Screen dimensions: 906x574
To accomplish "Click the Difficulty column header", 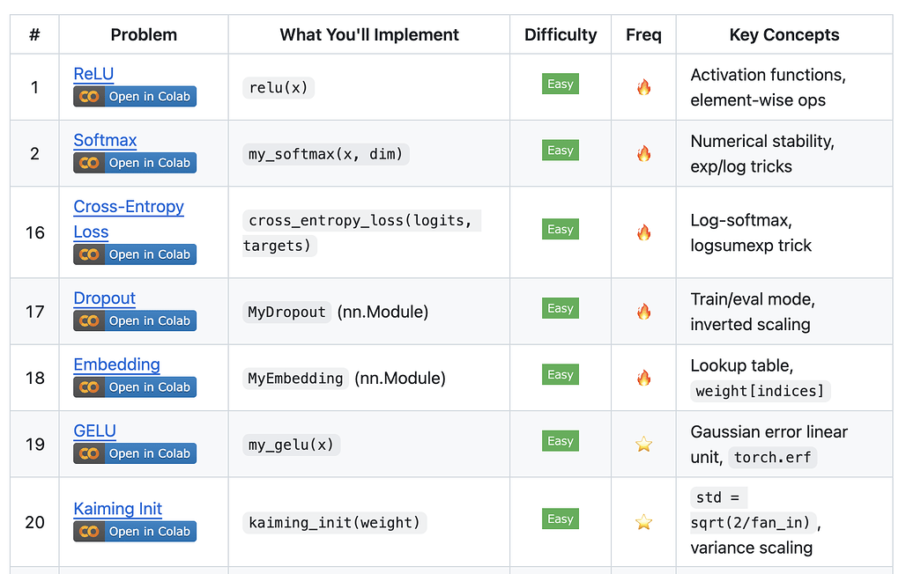I will [x=561, y=34].
